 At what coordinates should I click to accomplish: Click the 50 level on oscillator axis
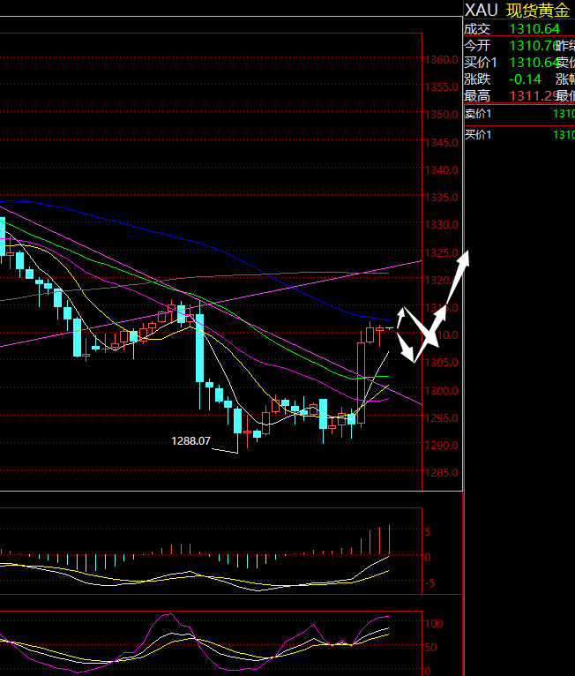click(430, 648)
